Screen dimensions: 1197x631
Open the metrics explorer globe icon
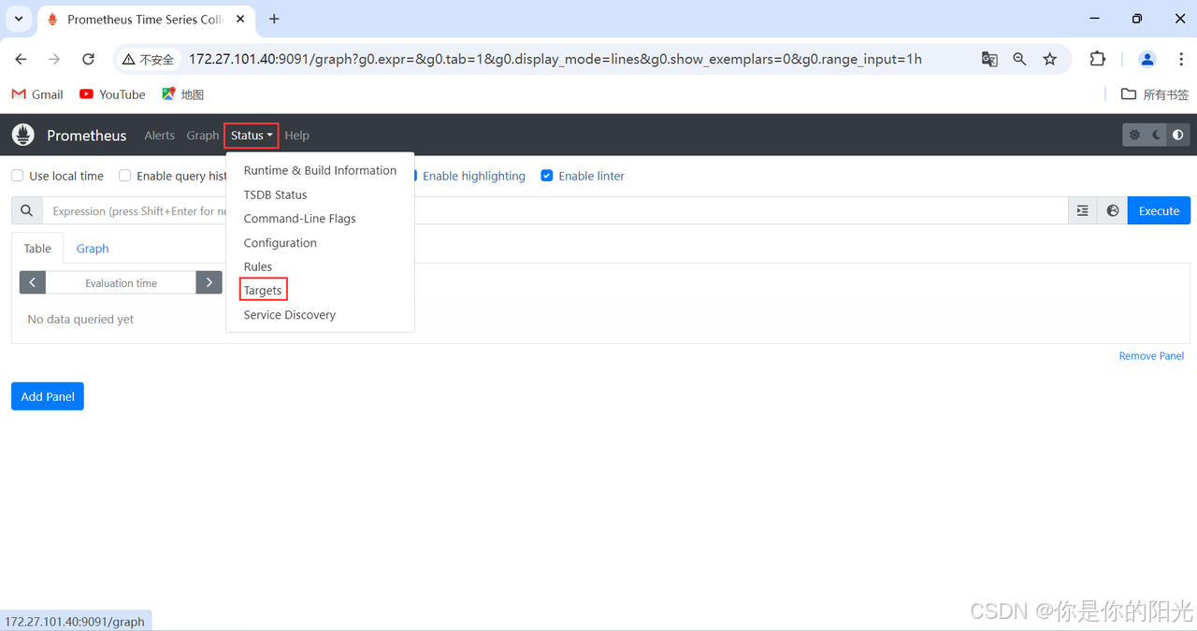(x=1113, y=210)
